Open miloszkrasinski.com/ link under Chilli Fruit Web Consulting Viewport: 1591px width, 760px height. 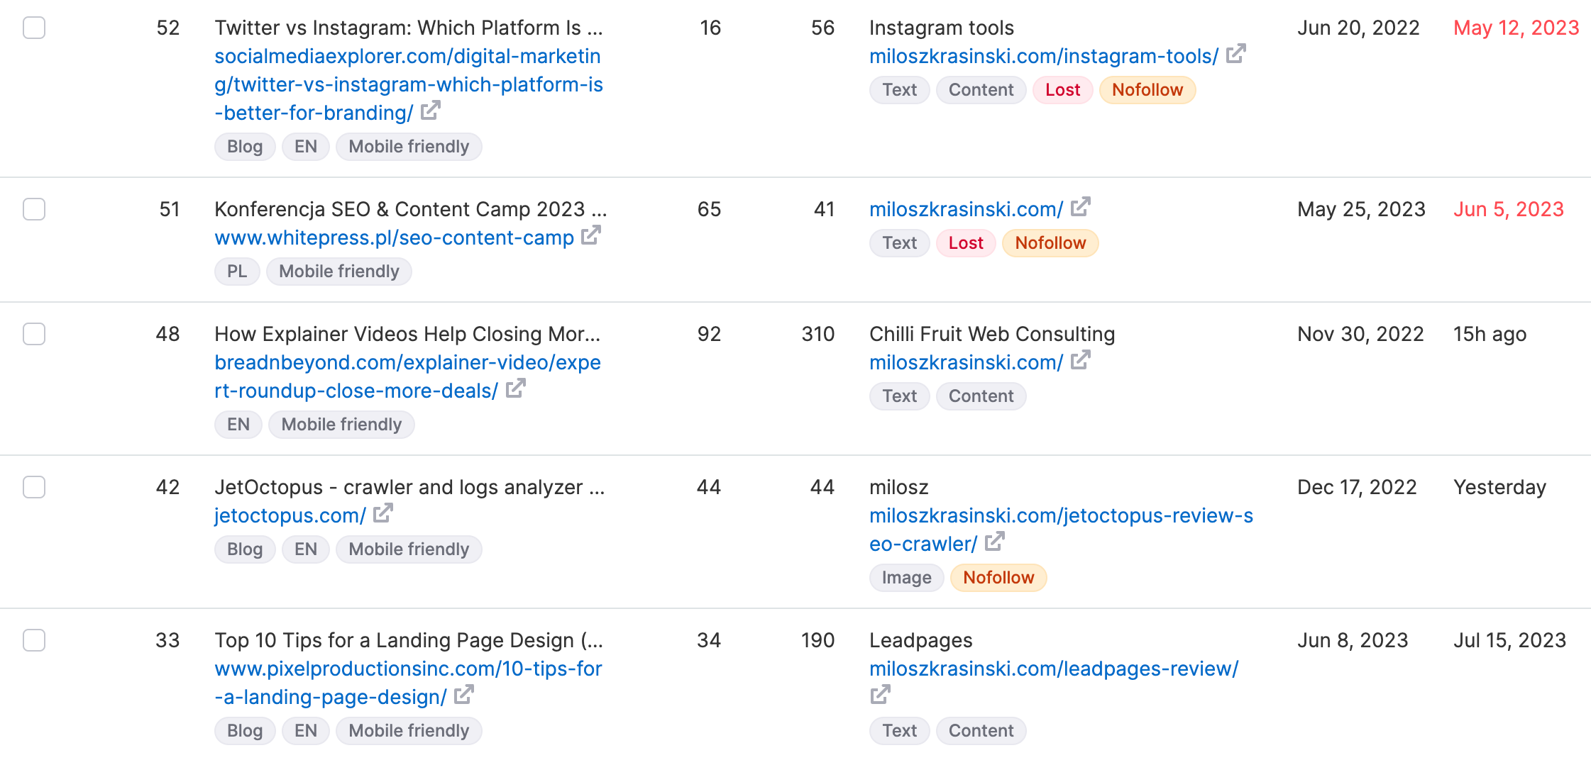(x=966, y=362)
